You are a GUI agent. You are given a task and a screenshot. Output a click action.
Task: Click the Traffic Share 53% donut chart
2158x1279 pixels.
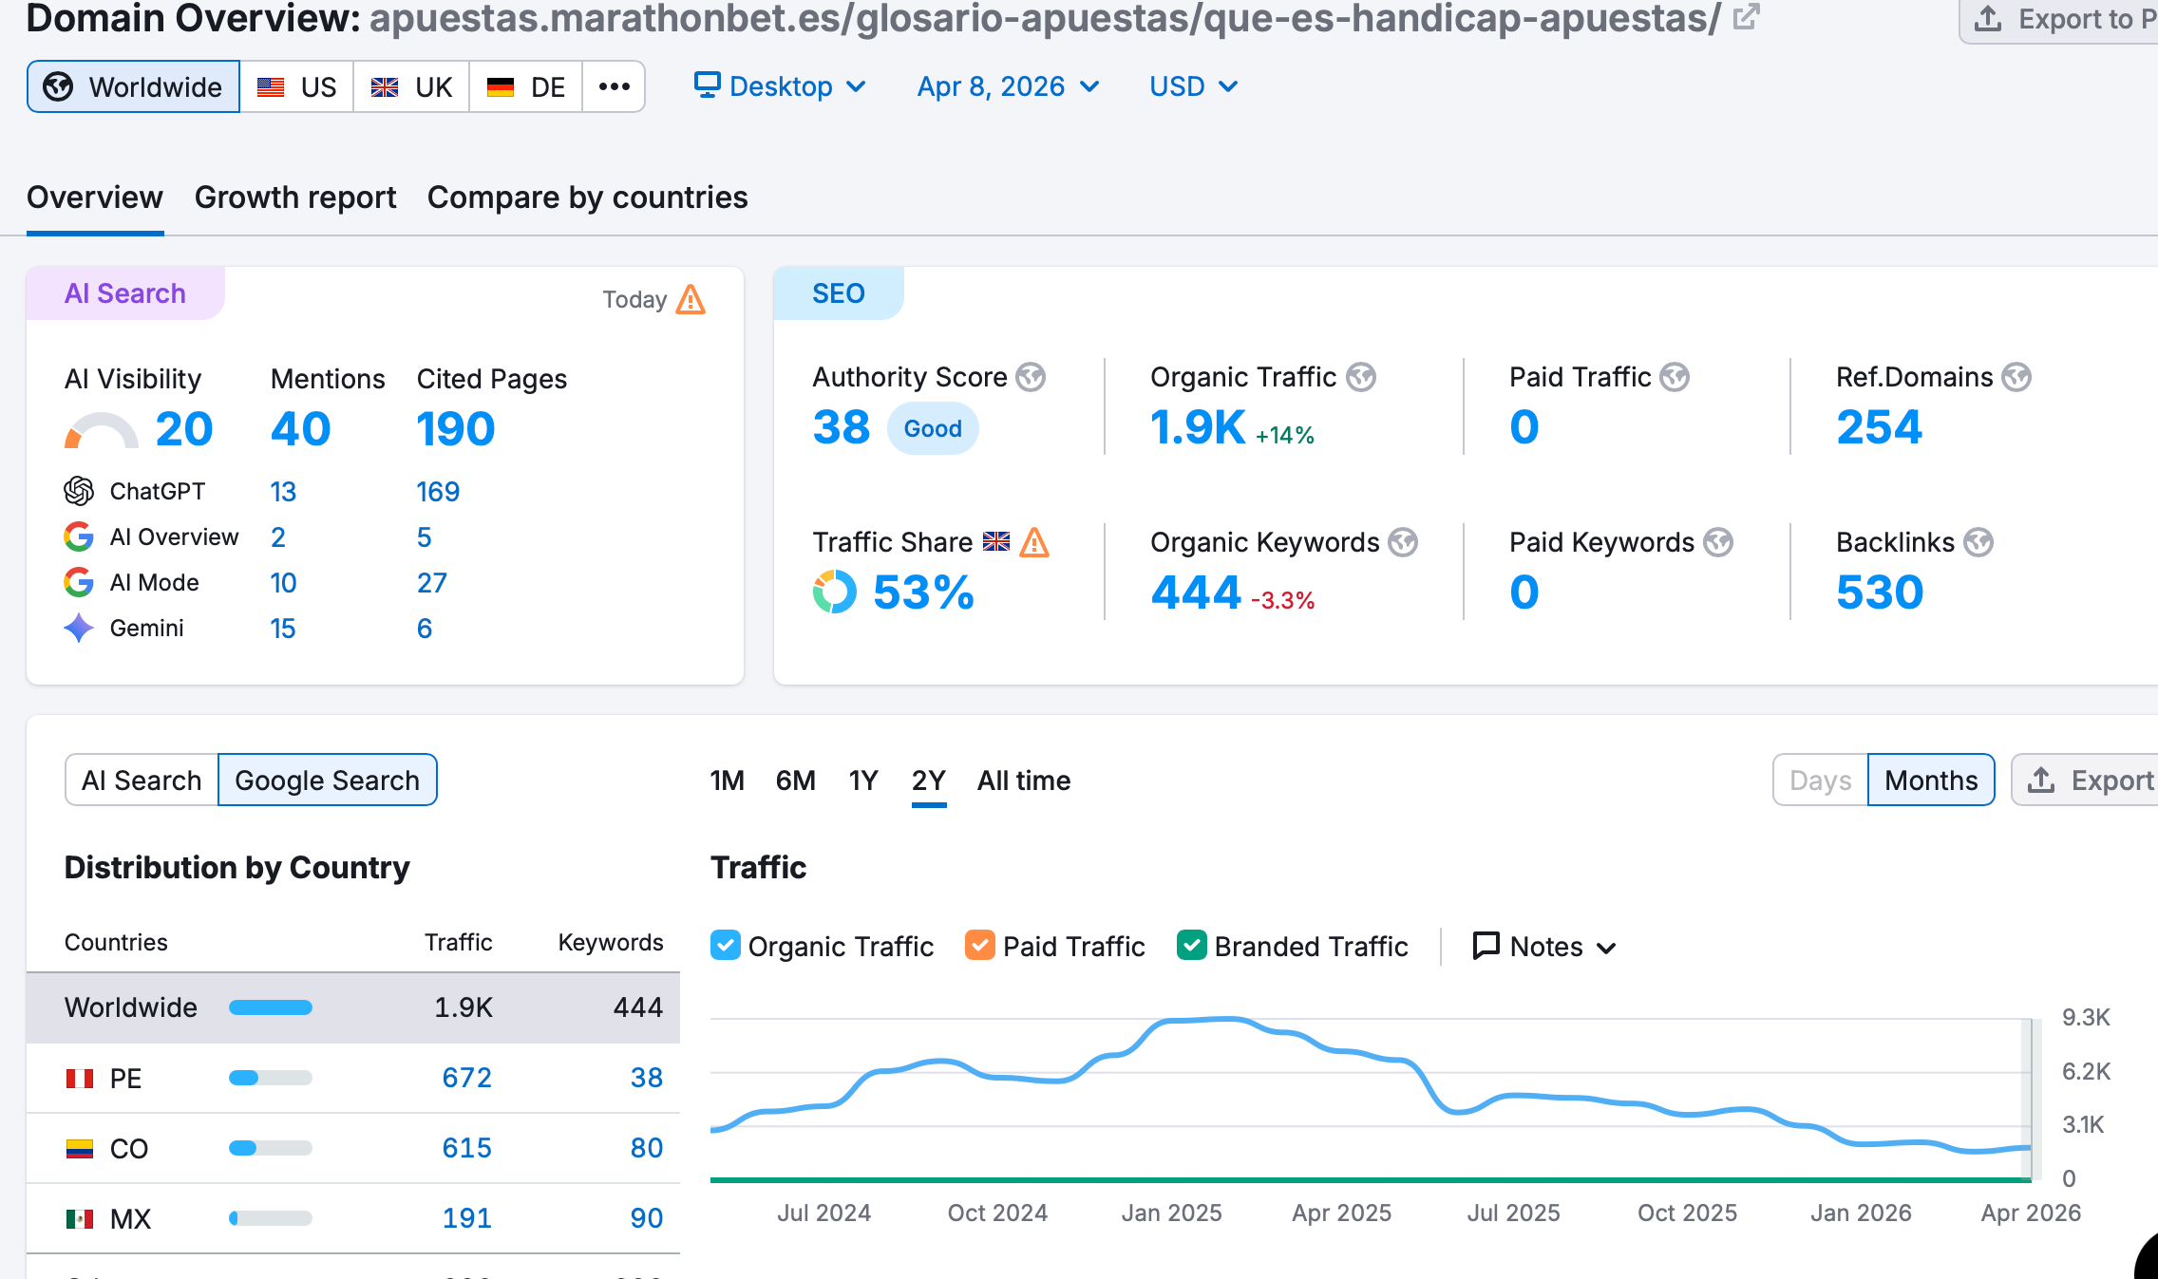pos(835,592)
